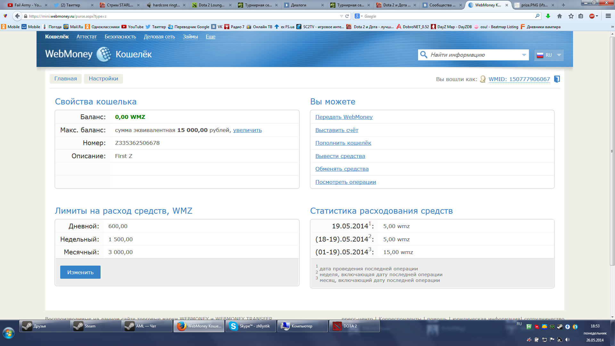The height and width of the screenshot is (346, 615).
Task: Open the Еще menu in site navigation
Action: tap(210, 37)
